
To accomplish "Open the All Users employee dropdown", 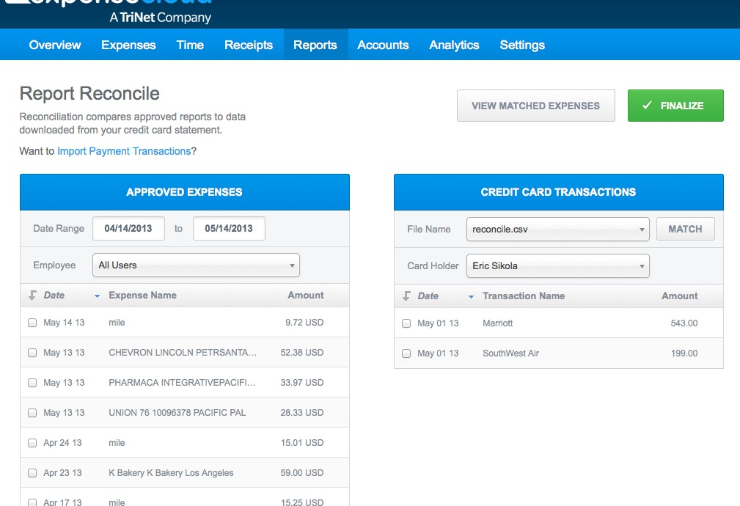I will [x=195, y=265].
